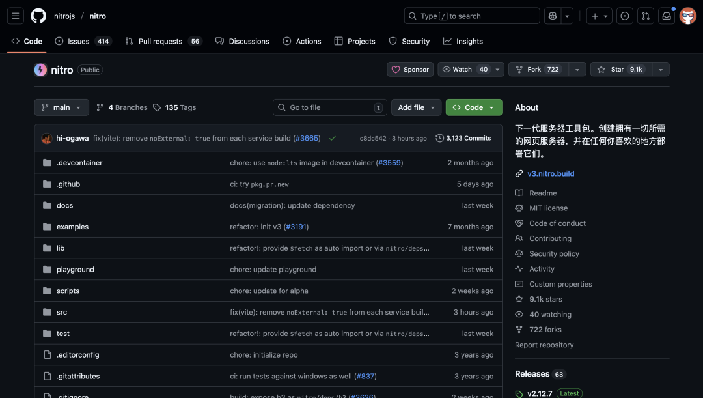
Task: Open the main branch selector dropdown
Action: click(x=61, y=107)
